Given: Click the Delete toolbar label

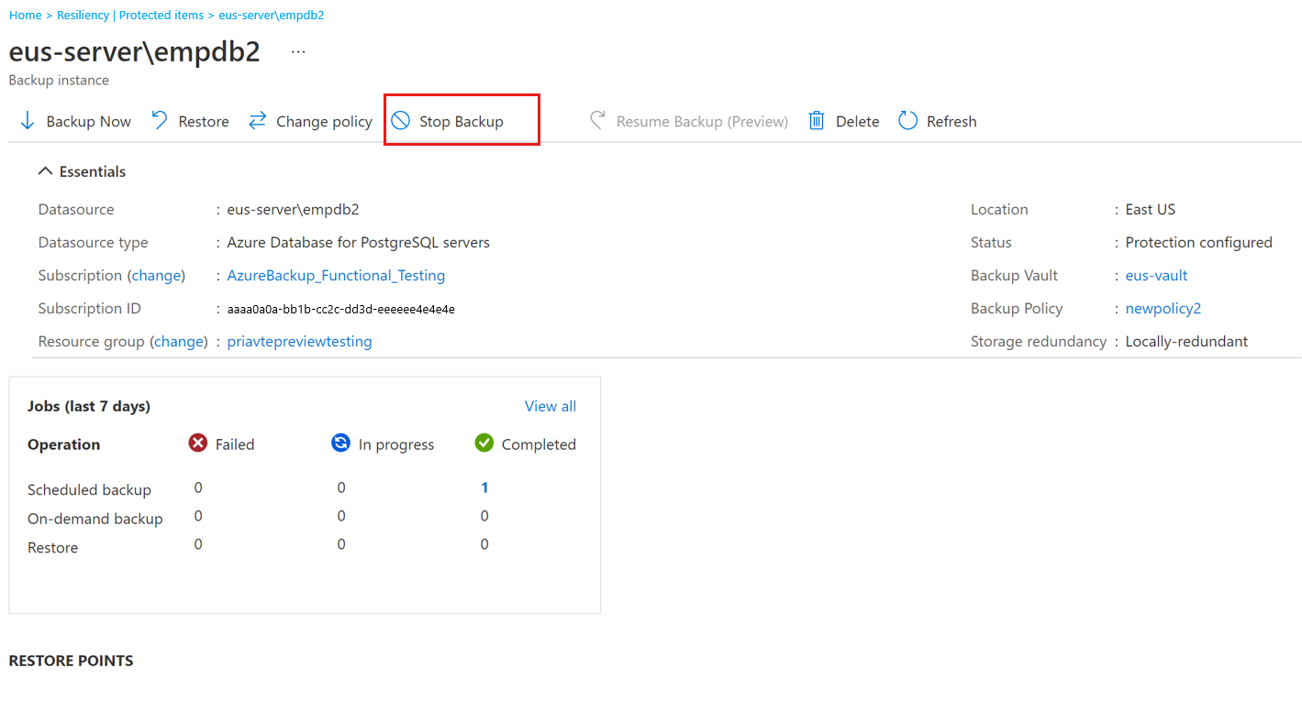Looking at the screenshot, I should pyautogui.click(x=857, y=122).
